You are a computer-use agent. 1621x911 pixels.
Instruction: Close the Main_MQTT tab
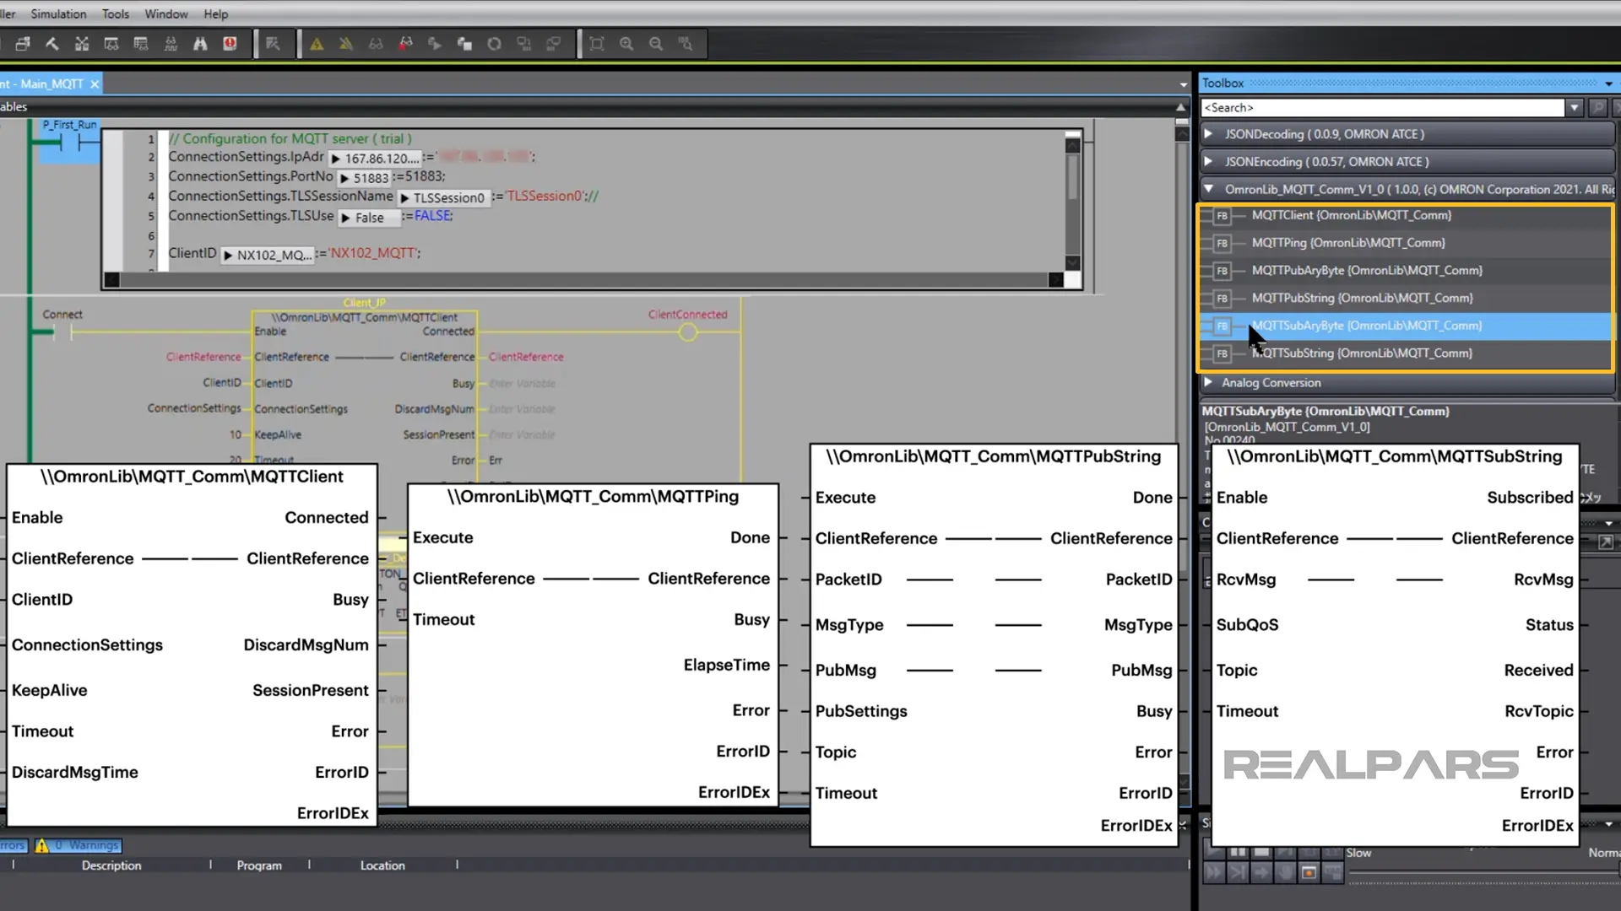tap(95, 84)
